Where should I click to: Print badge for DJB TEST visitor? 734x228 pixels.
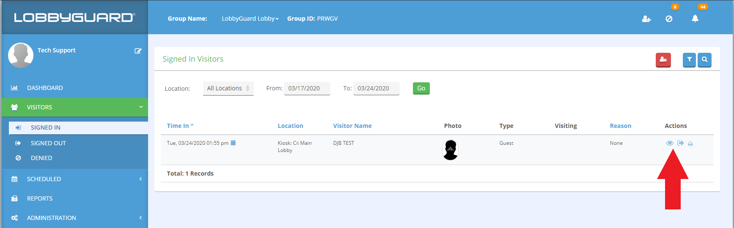(x=690, y=144)
